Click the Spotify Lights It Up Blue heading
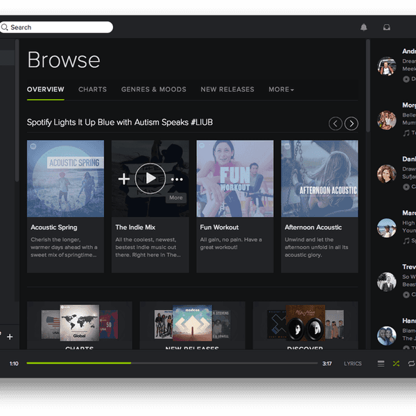 click(x=120, y=122)
